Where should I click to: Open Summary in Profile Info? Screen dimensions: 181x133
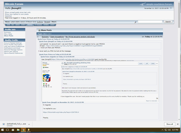point(8,32)
